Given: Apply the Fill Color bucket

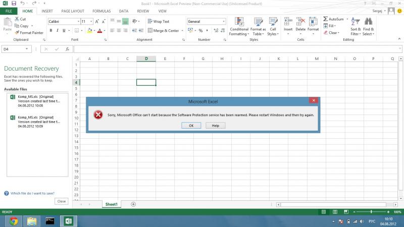Looking at the screenshot, I should [x=89, y=31].
